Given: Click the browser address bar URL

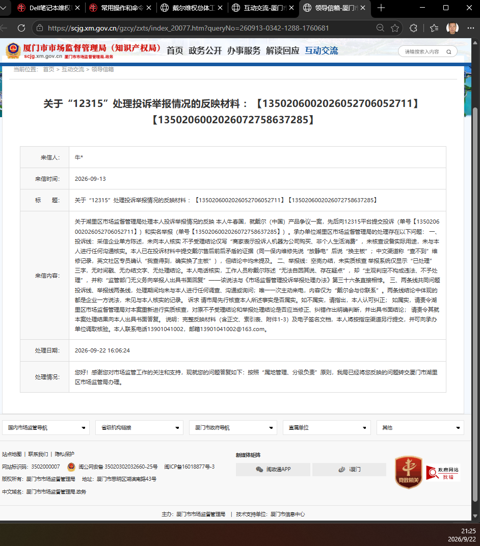Looking at the screenshot, I should point(189,28).
